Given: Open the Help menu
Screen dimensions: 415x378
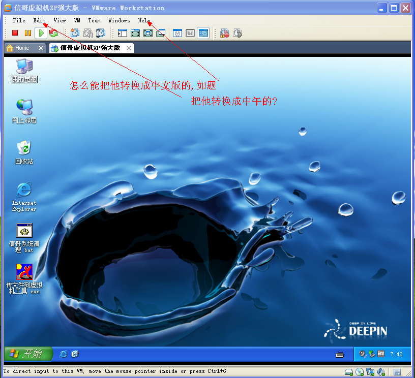Looking at the screenshot, I should coord(144,20).
